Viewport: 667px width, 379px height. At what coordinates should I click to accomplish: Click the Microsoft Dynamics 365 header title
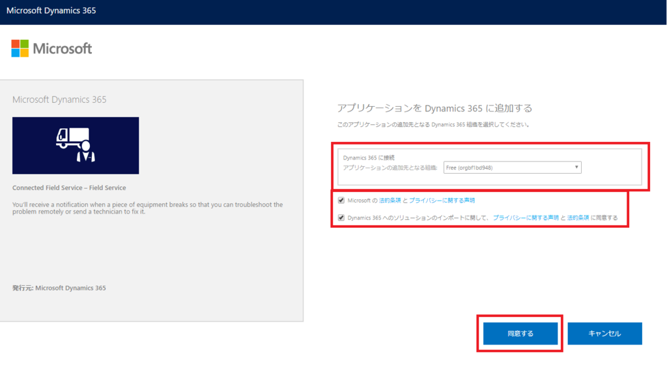[x=51, y=10]
